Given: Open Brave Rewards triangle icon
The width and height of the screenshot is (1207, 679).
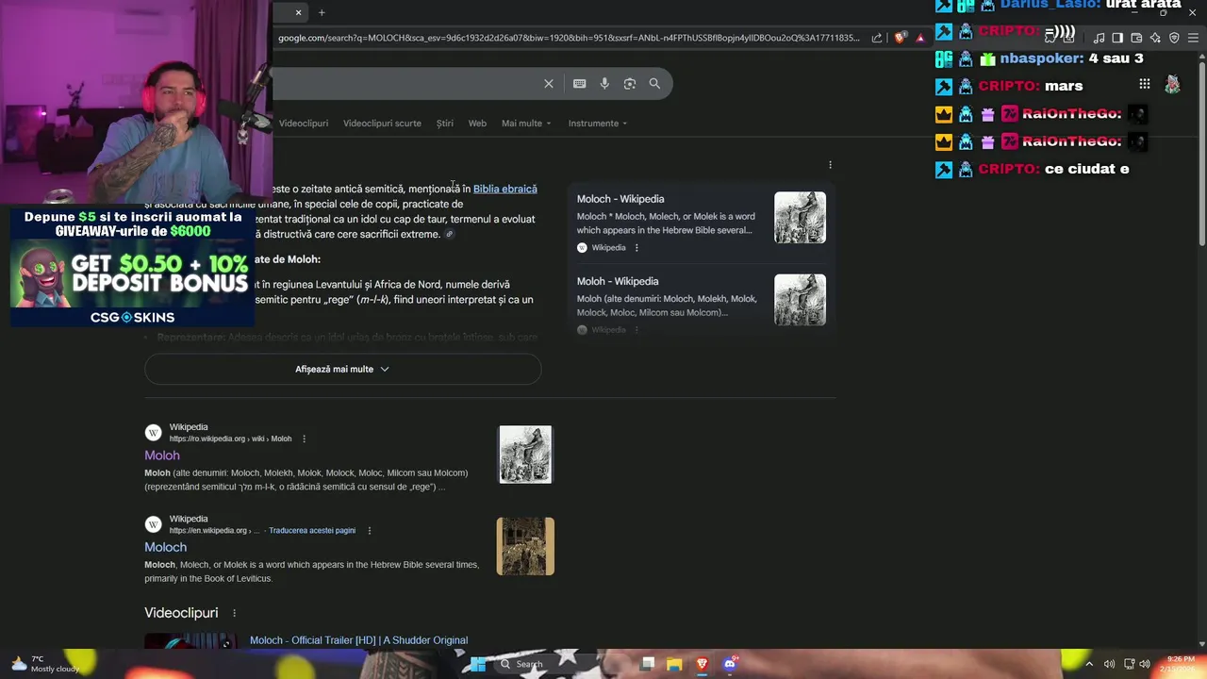Looking at the screenshot, I should pyautogui.click(x=920, y=38).
